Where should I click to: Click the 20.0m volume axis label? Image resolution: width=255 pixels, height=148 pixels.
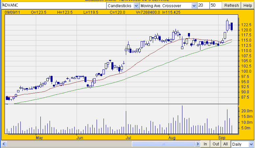click(x=247, y=111)
